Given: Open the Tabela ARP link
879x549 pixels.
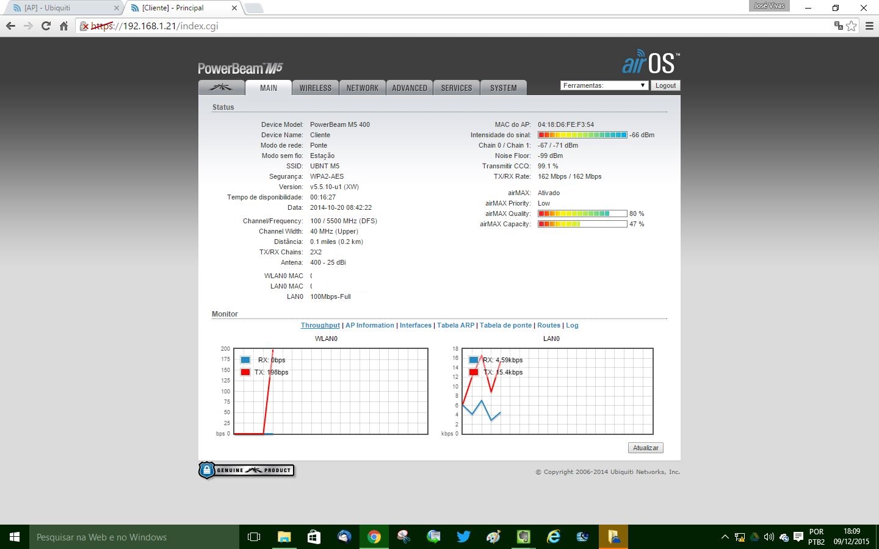Looking at the screenshot, I should (x=455, y=325).
